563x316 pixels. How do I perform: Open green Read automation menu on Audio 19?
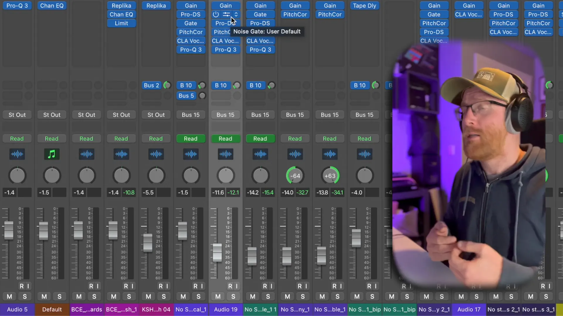click(225, 138)
